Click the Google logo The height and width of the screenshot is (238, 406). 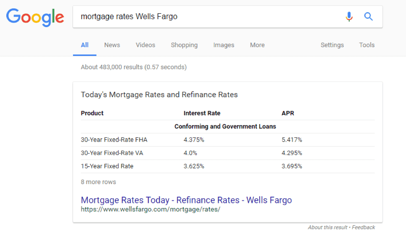coord(35,17)
